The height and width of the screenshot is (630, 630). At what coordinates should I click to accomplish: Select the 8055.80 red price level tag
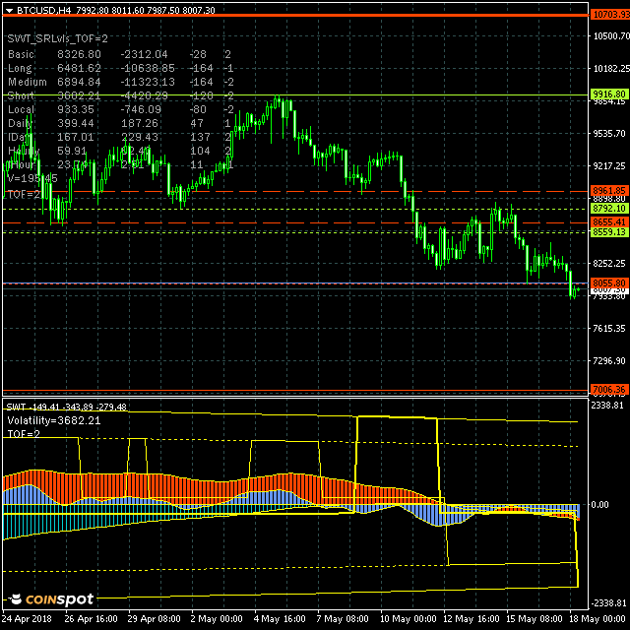point(609,283)
